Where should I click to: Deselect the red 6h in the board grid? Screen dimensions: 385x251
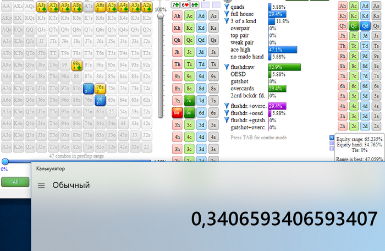(x=177, y=113)
